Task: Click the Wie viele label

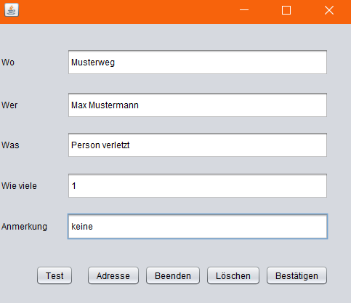Action: tap(19, 186)
